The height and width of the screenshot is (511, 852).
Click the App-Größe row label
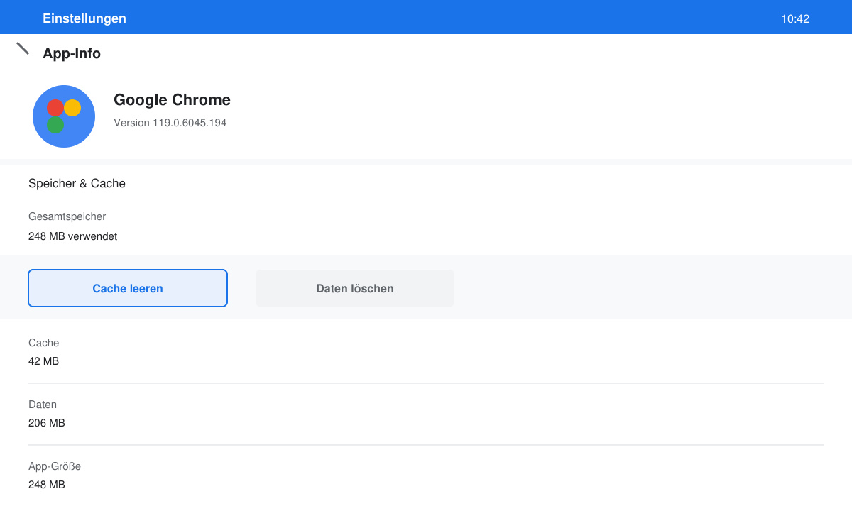(x=55, y=466)
